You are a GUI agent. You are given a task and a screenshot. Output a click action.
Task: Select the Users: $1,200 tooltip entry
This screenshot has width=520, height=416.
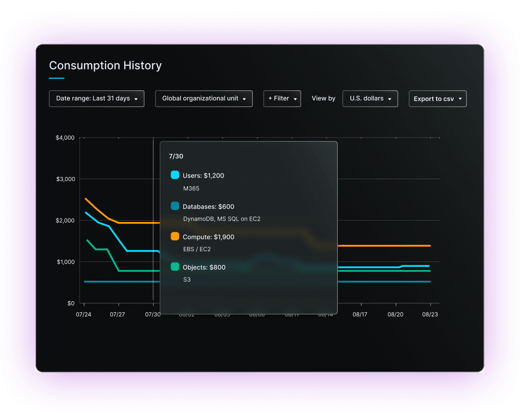(x=203, y=176)
